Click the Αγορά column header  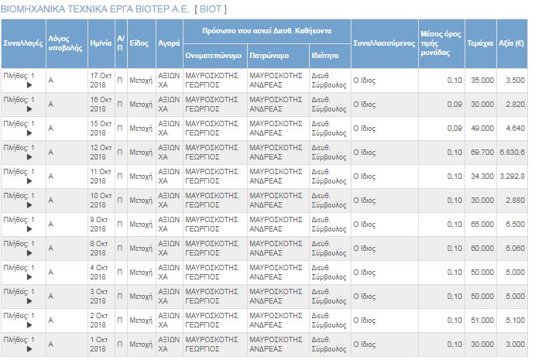169,43
